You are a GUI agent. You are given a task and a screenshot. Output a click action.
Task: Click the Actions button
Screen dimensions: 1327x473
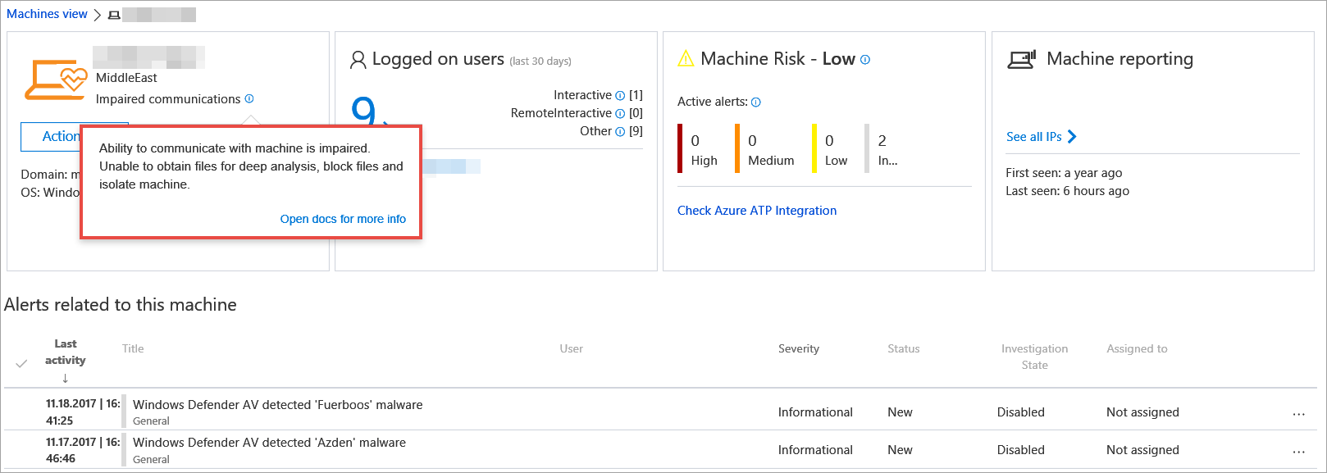pyautogui.click(x=51, y=136)
